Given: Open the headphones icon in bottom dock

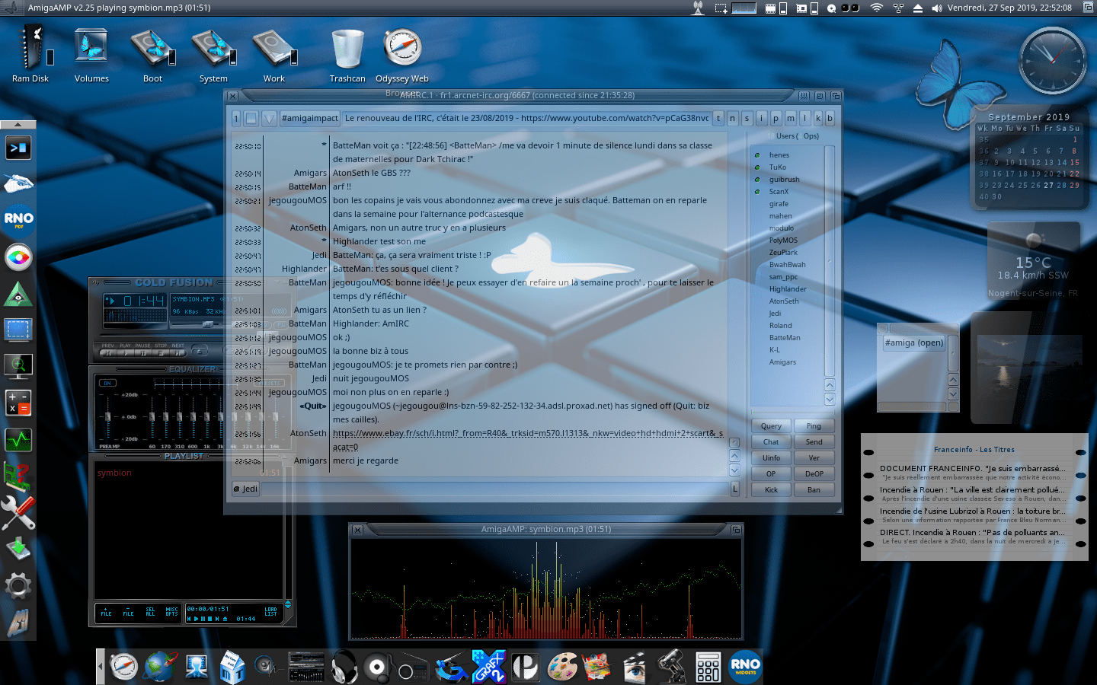Looking at the screenshot, I should [x=344, y=667].
